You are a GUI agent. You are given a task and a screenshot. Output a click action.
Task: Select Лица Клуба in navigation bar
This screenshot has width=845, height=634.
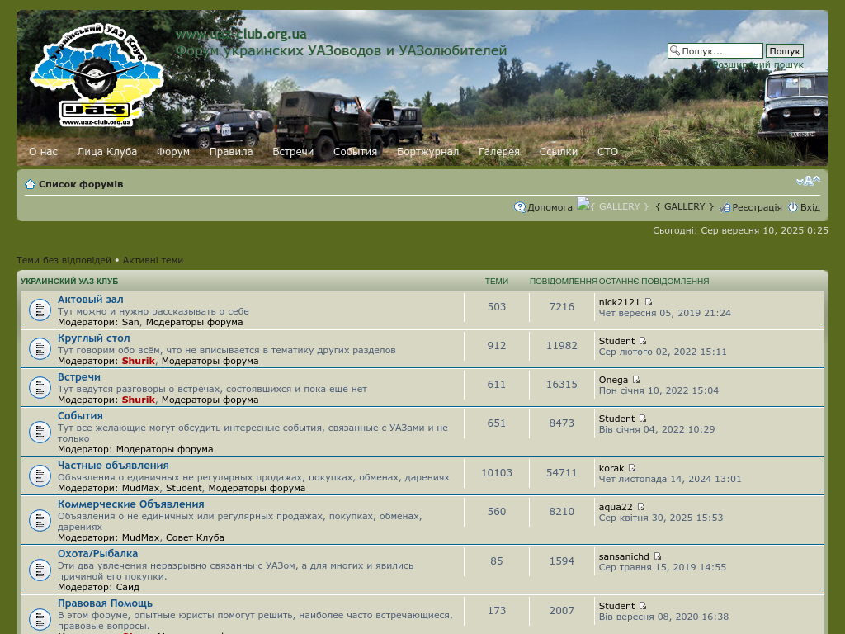click(x=107, y=152)
